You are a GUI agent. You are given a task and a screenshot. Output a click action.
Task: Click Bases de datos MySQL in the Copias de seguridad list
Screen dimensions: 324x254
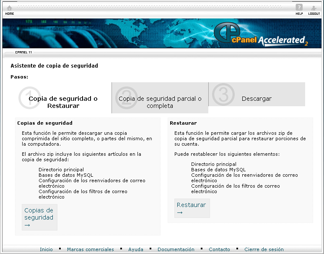[x=66, y=175]
